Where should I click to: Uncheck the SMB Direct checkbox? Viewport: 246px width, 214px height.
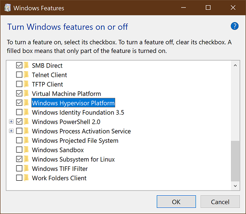pyautogui.click(x=19, y=66)
